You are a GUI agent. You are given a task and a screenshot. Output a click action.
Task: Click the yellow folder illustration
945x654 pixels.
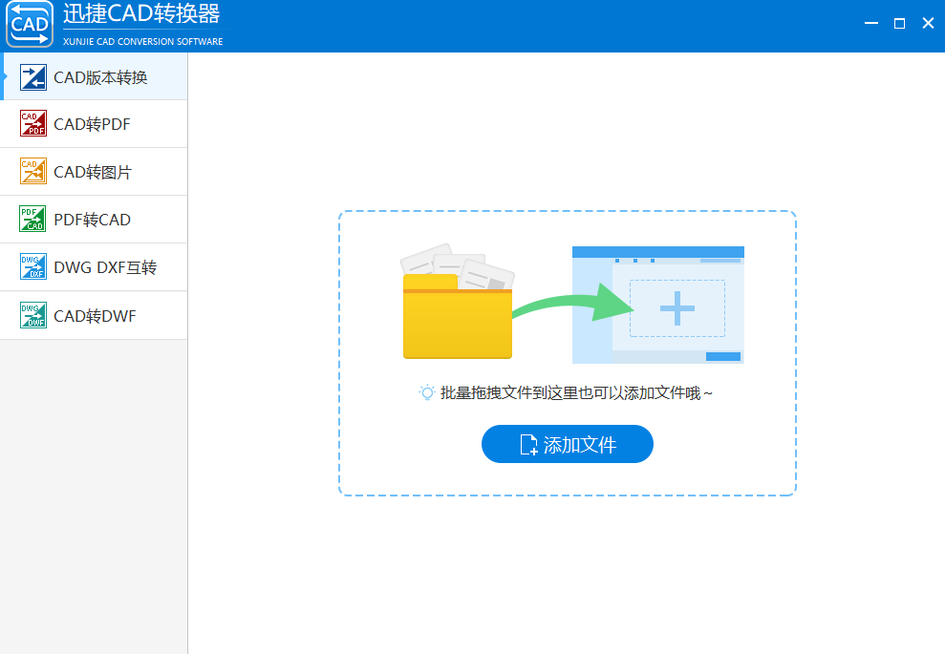coord(457,317)
